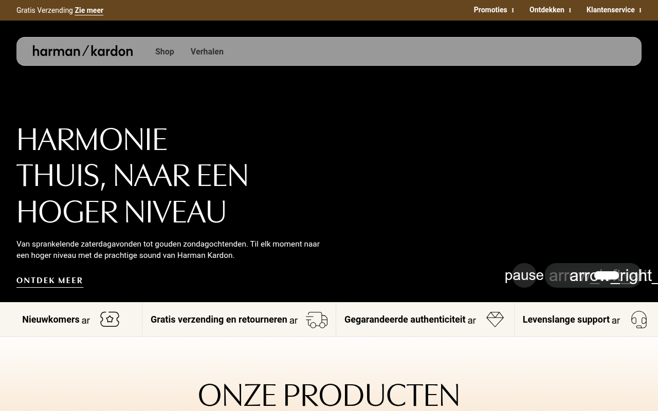This screenshot has height=411, width=658.
Task: Pause the hero carousel
Action: 524,275
